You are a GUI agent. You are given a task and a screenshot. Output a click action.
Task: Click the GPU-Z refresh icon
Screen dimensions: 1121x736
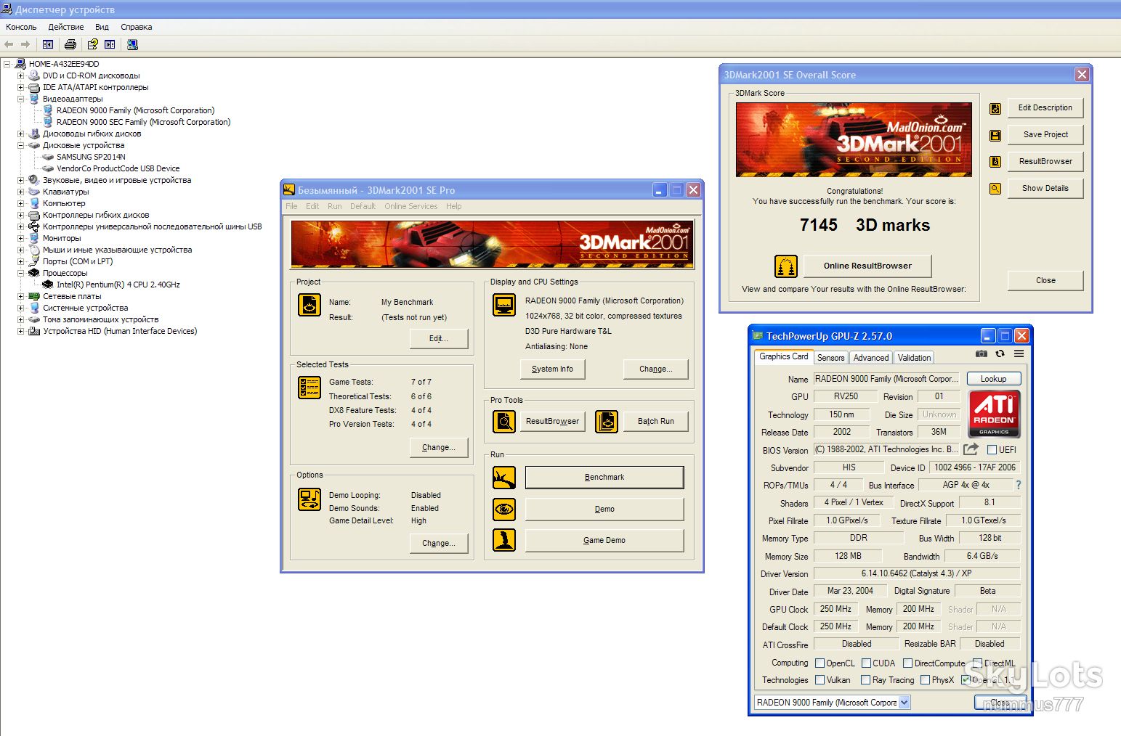[x=1000, y=354]
